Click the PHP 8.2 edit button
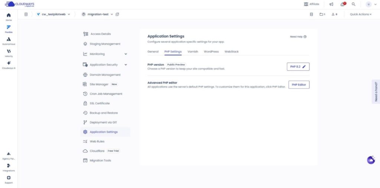This screenshot has width=380, height=188. (x=298, y=67)
